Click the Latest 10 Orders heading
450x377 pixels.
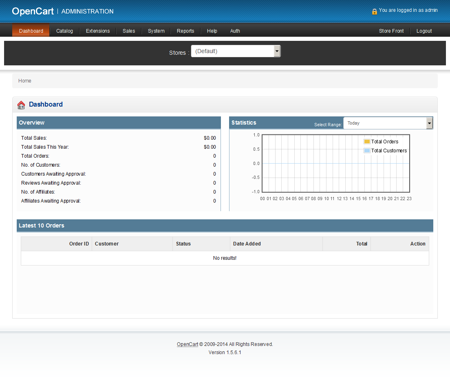pyautogui.click(x=42, y=225)
